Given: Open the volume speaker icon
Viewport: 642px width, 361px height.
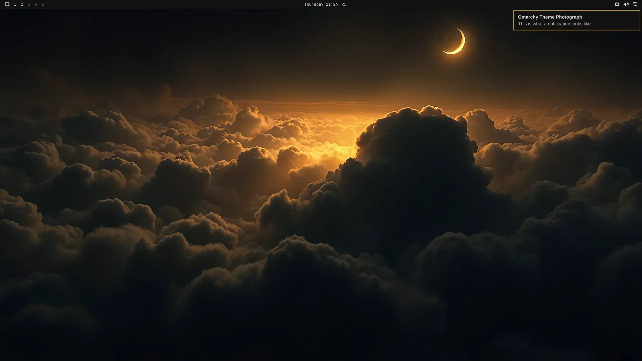Looking at the screenshot, I should click(626, 4).
